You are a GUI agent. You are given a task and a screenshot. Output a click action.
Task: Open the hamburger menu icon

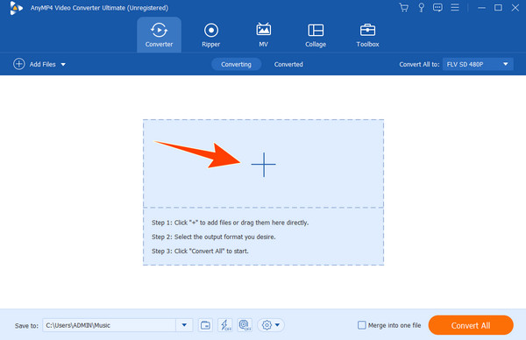tap(455, 7)
